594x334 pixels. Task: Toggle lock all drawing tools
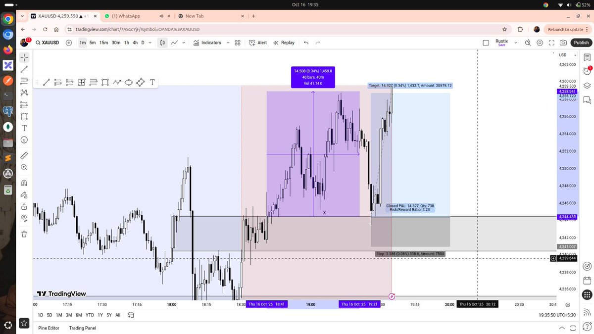click(24, 206)
